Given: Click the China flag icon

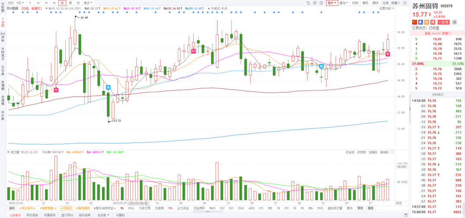Looking at the screenshot, I should (x=414, y=22).
